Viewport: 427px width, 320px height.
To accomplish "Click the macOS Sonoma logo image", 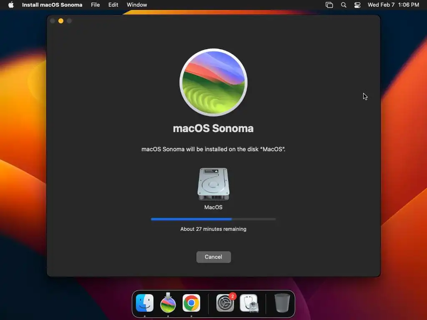I will point(213,82).
